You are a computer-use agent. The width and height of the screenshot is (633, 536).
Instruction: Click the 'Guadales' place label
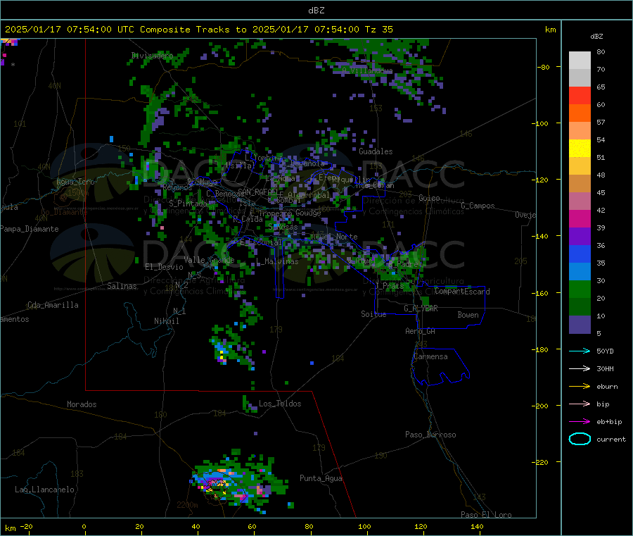pos(376,151)
